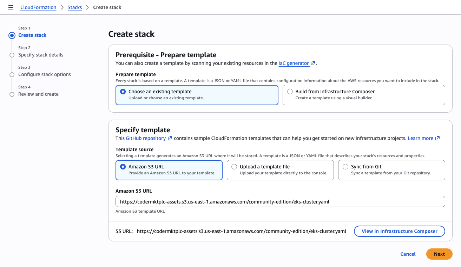Navigate to Specify stack details step

tap(40, 55)
